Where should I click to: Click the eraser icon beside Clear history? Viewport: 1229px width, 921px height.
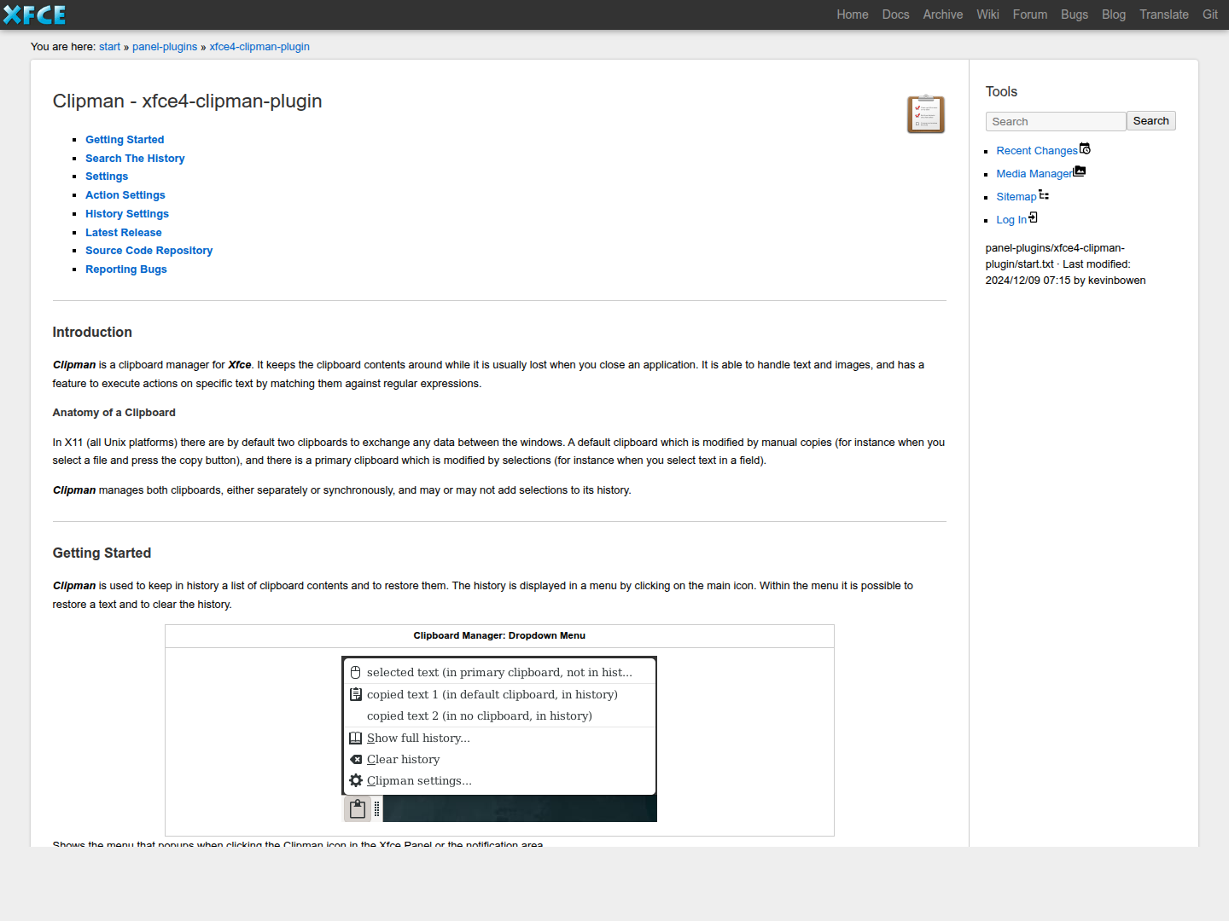click(356, 759)
